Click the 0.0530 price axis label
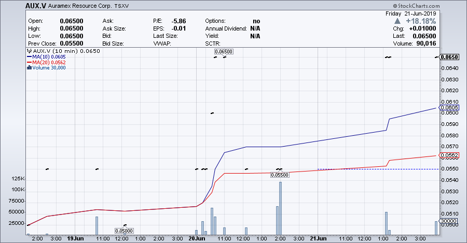 tap(450, 191)
